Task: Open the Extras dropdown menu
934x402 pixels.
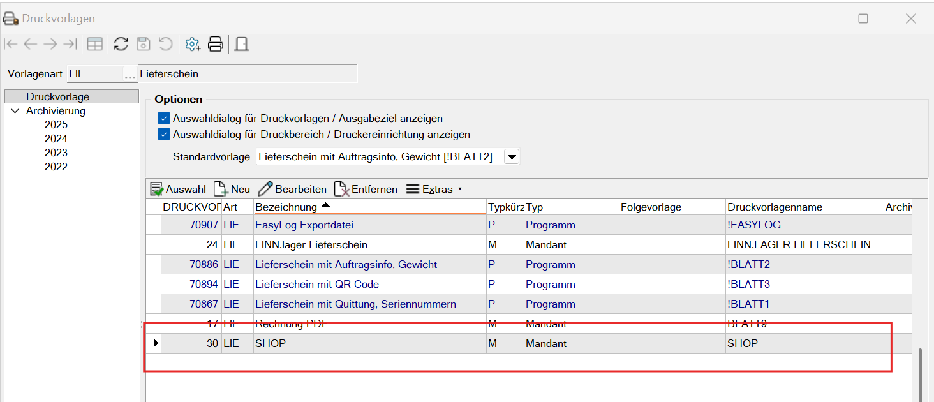Action: pyautogui.click(x=433, y=189)
